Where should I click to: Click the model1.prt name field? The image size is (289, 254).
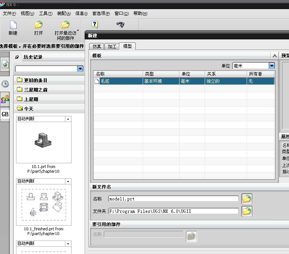173,199
